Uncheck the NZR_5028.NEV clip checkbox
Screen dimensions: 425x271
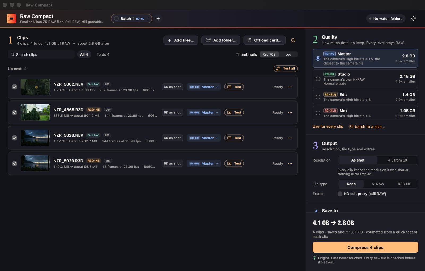pyautogui.click(x=15, y=138)
